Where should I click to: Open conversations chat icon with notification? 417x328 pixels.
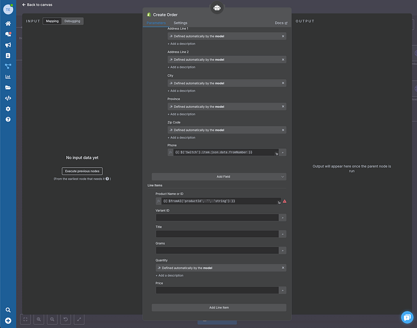[x=8, y=34]
